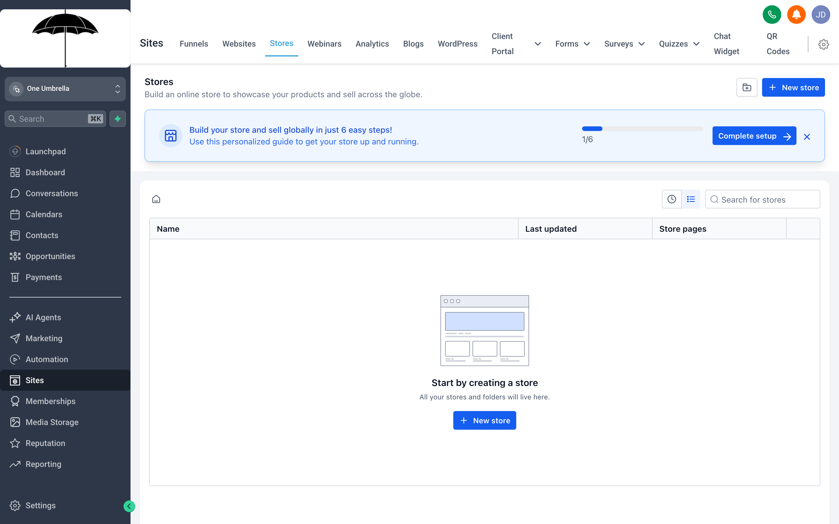Screen dimensions: 839x524
Task: Switch to the Funnels tab
Action: [x=194, y=44]
